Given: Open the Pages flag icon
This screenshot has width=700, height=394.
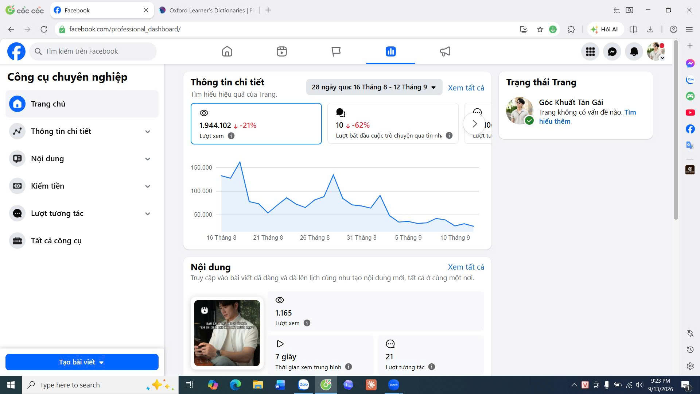Looking at the screenshot, I should [336, 51].
